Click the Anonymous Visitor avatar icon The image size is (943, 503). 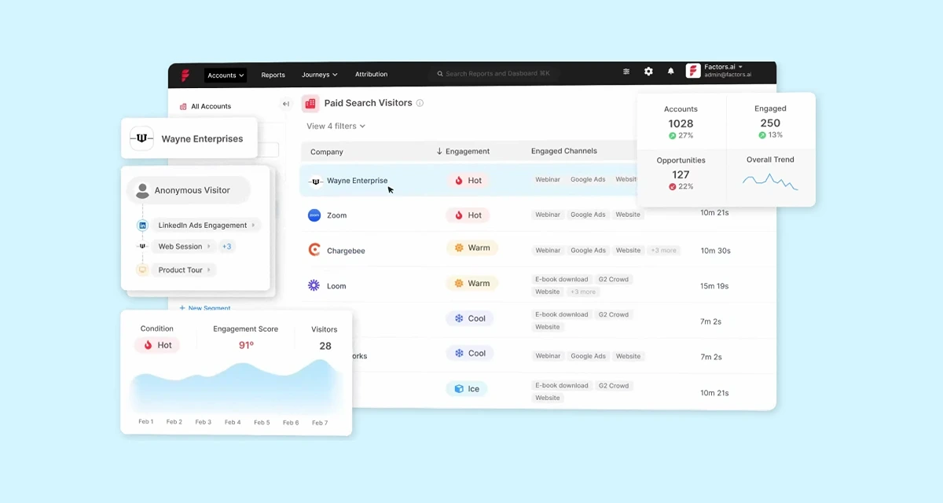click(142, 189)
